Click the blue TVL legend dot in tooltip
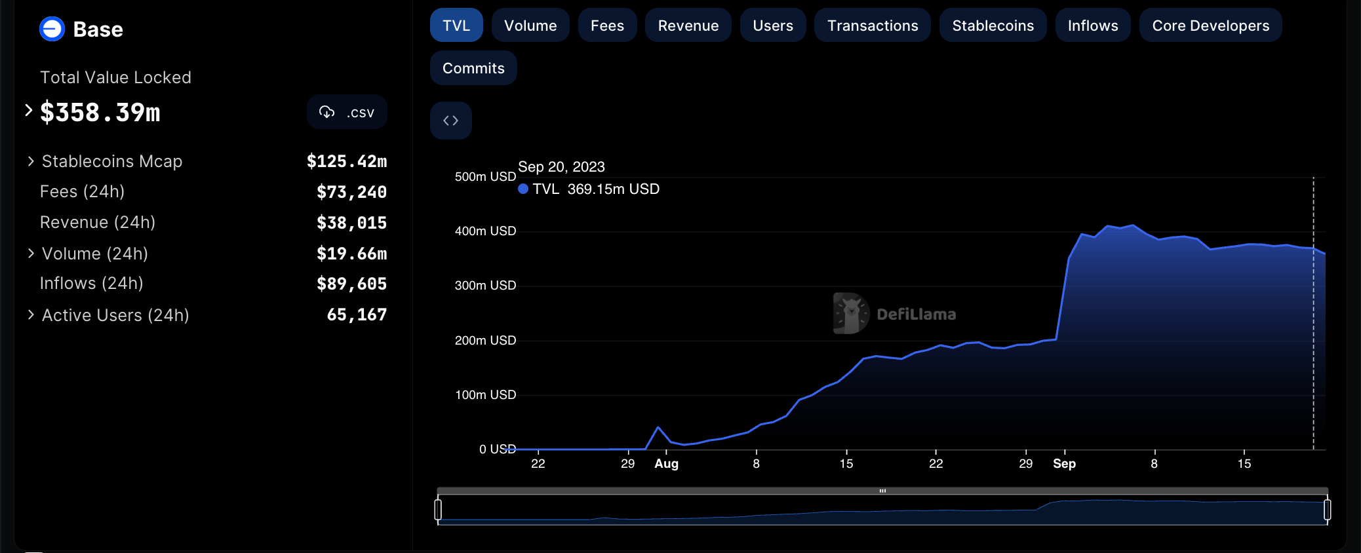 [x=523, y=189]
